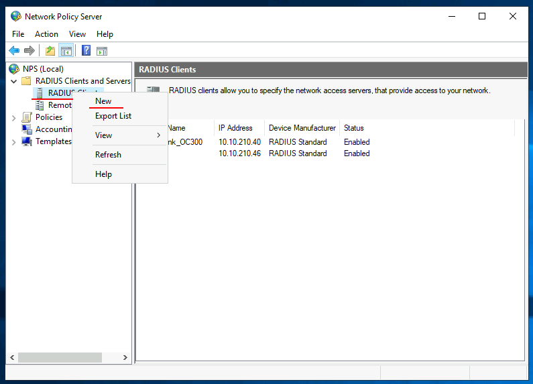The height and width of the screenshot is (384, 533).
Task: Click RADIUS Standard cell for 10.10.210.46
Action: tap(298, 153)
